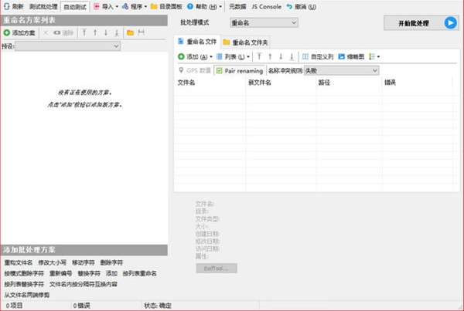This screenshot has width=464, height=311.
Task: Open the 名称冲突规则 dropdown set to 失败
Action: (340, 70)
